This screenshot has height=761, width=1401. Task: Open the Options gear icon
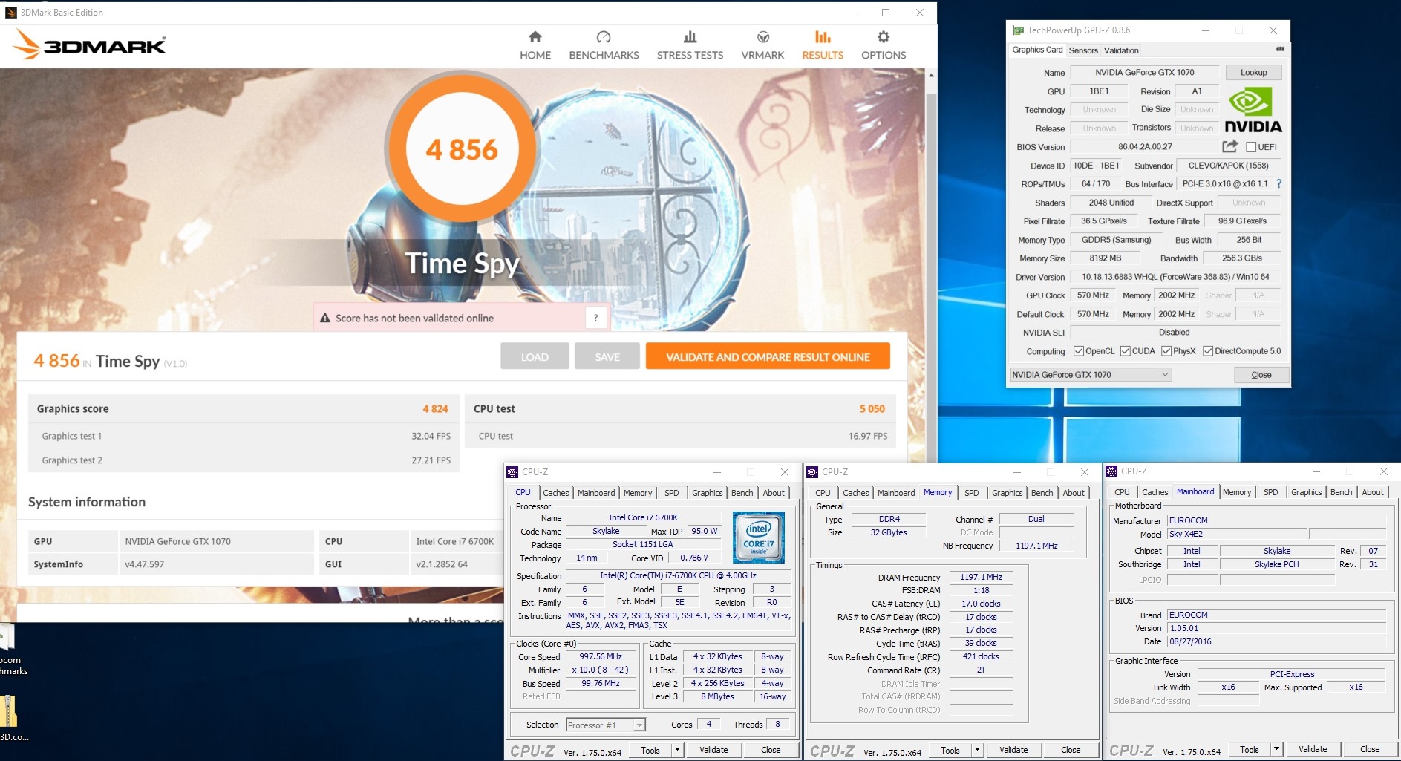pos(883,38)
